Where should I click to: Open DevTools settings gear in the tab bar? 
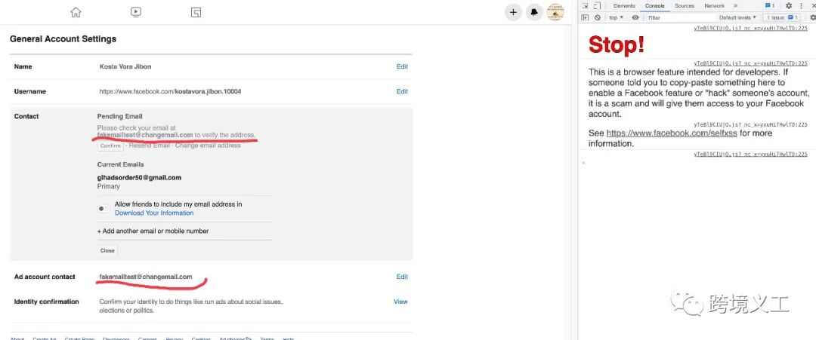789,6
